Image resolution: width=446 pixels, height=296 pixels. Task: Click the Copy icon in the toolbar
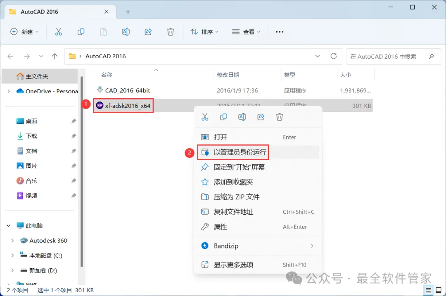click(81, 32)
